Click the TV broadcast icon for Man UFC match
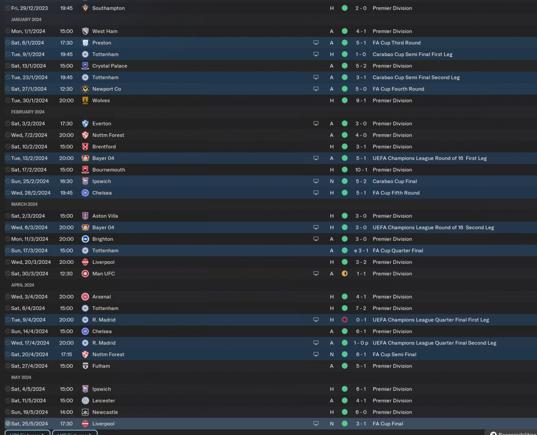 tap(316, 274)
